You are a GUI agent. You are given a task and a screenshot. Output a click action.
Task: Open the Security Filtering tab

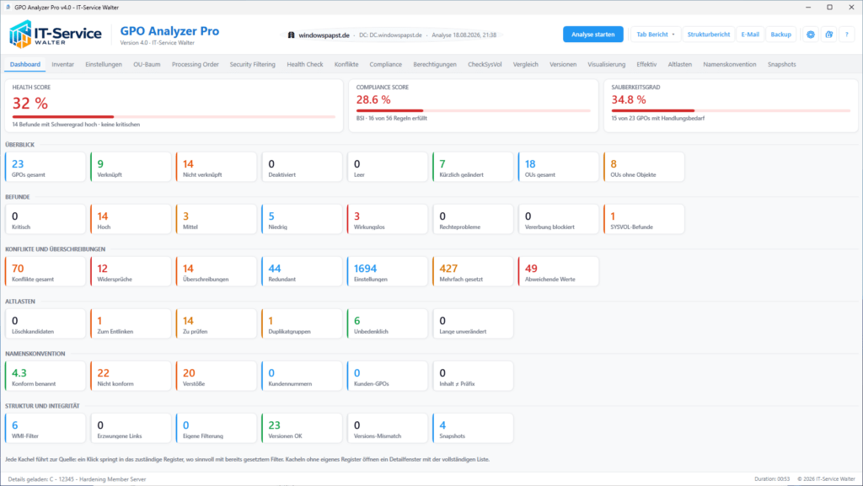click(253, 64)
